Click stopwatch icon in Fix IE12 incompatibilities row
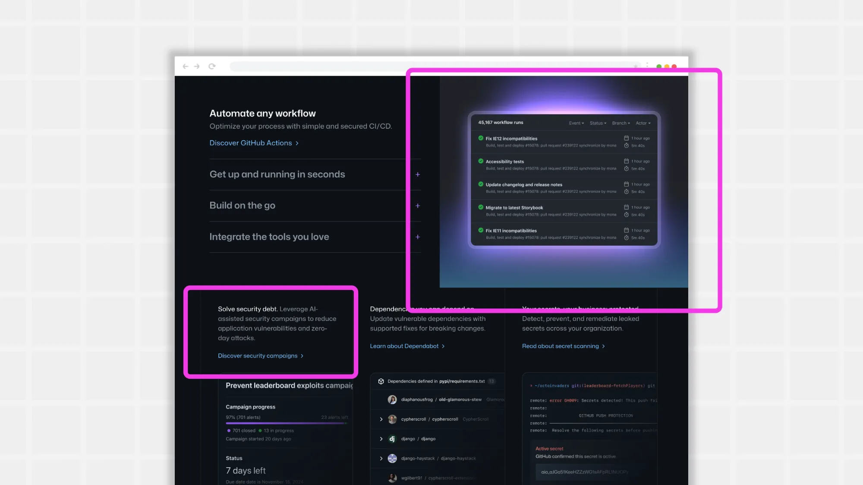Screen dimensions: 863x485 coord(626,146)
